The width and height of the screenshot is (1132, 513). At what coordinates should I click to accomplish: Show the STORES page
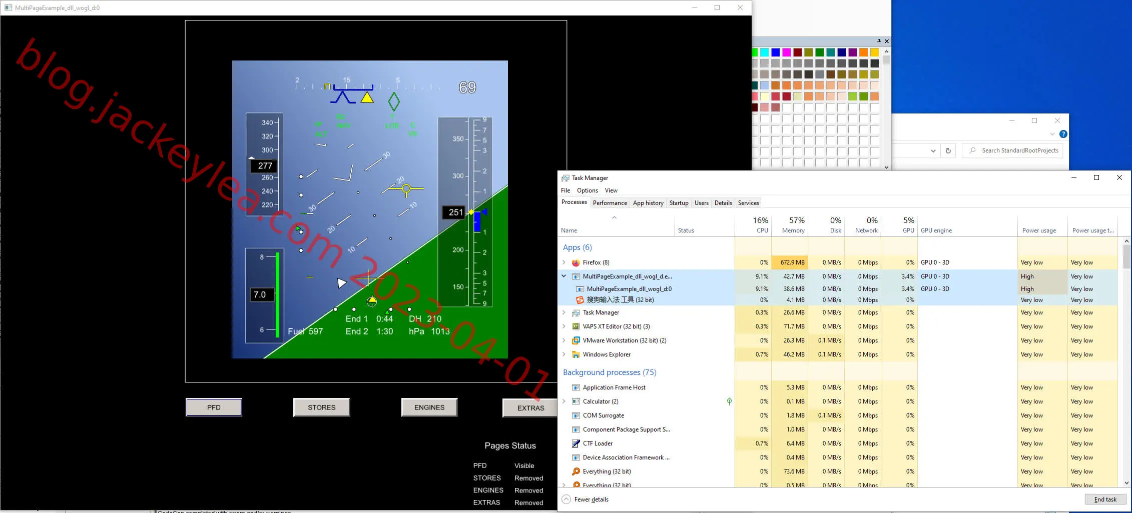[321, 407]
